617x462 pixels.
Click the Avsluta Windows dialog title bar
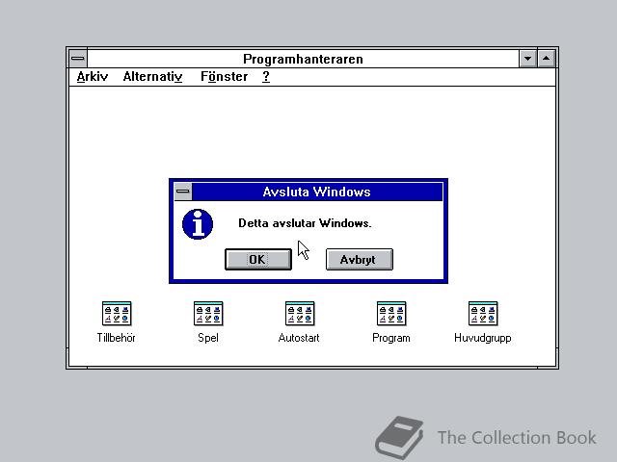[x=317, y=192]
